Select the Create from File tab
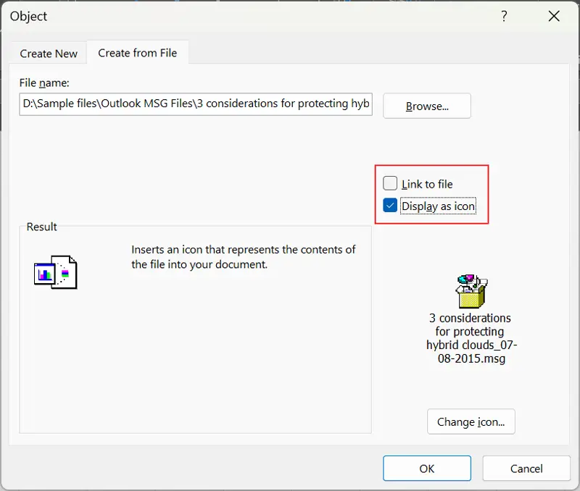This screenshot has width=580, height=491. pyautogui.click(x=138, y=53)
